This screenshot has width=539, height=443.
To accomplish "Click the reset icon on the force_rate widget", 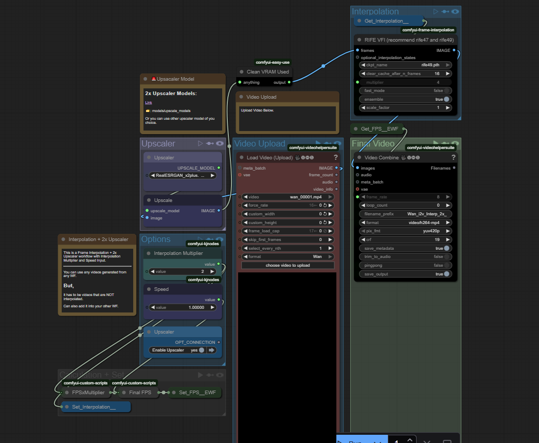I will coord(325,206).
